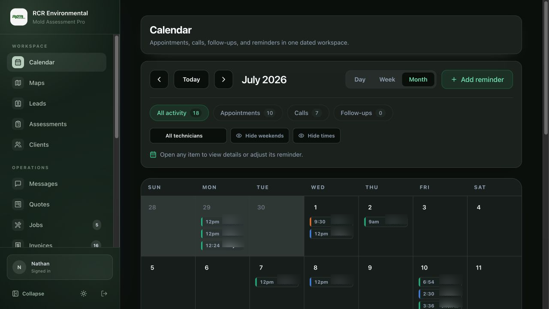Open 2:30 event on July 10
The height and width of the screenshot is (309, 549).
[440, 294]
